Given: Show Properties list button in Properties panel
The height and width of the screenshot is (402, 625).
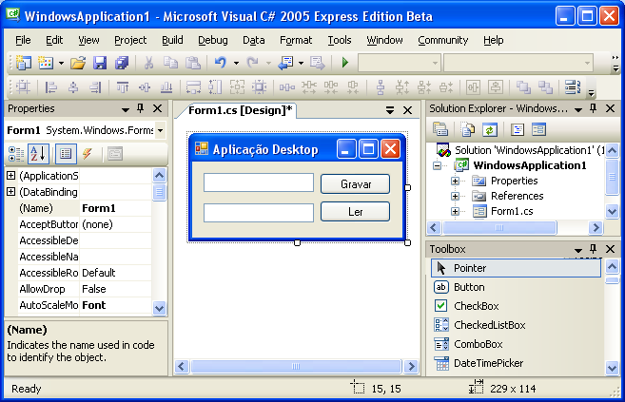Looking at the screenshot, I should (x=66, y=154).
